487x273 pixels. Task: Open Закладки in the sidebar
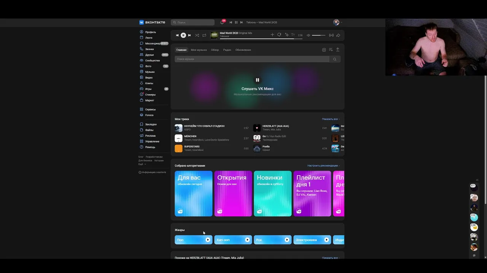coord(151,124)
